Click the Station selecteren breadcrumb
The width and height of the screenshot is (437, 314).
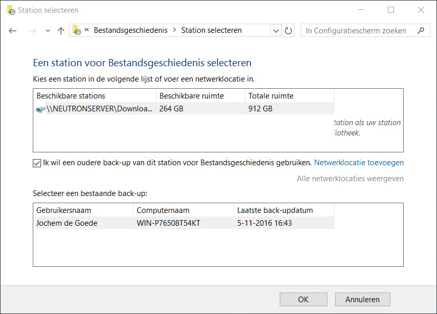[x=211, y=30]
